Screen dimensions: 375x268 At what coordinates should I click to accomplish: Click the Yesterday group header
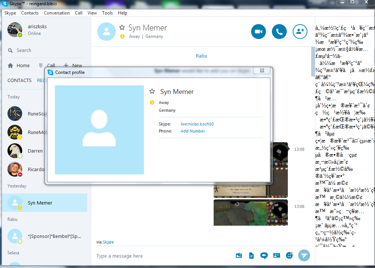click(x=17, y=186)
